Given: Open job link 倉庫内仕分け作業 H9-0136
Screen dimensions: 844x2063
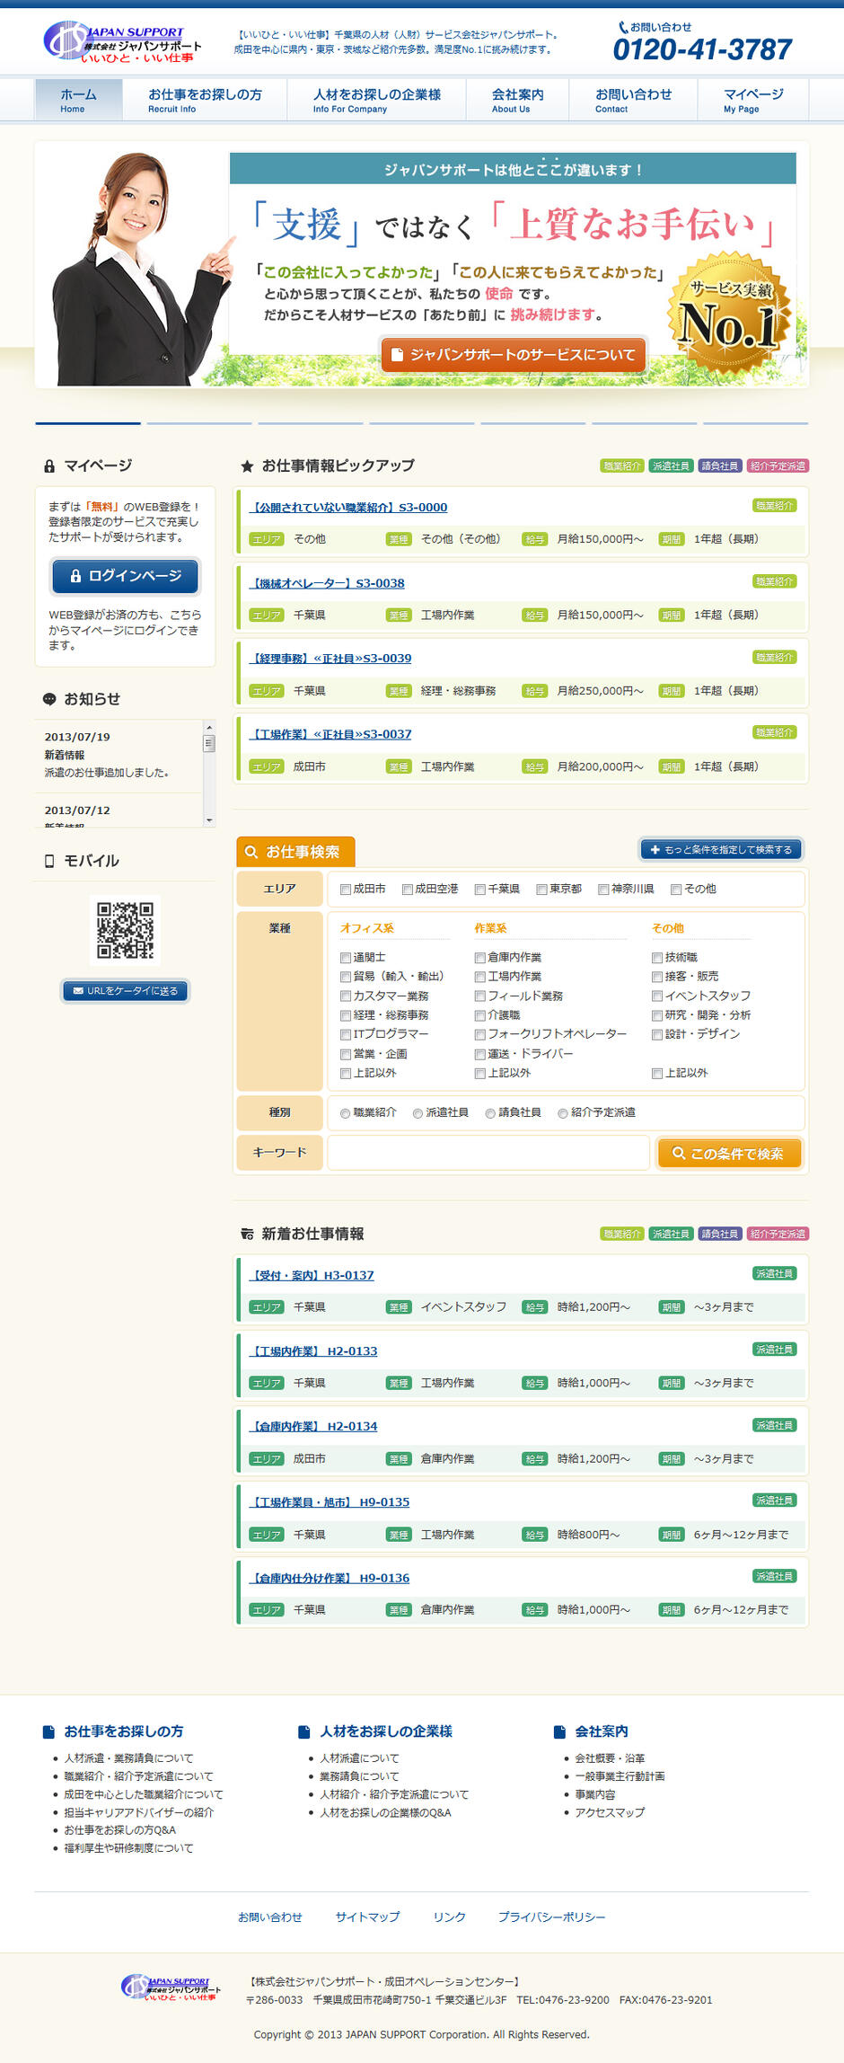Looking at the screenshot, I should tap(330, 1578).
